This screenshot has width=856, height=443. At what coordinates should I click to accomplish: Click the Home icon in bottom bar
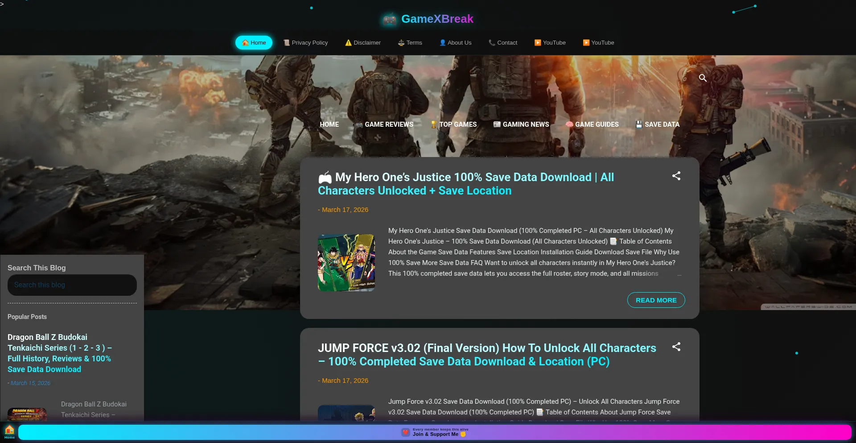coord(9,432)
